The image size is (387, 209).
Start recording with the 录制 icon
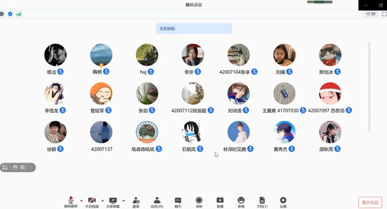click(199, 202)
